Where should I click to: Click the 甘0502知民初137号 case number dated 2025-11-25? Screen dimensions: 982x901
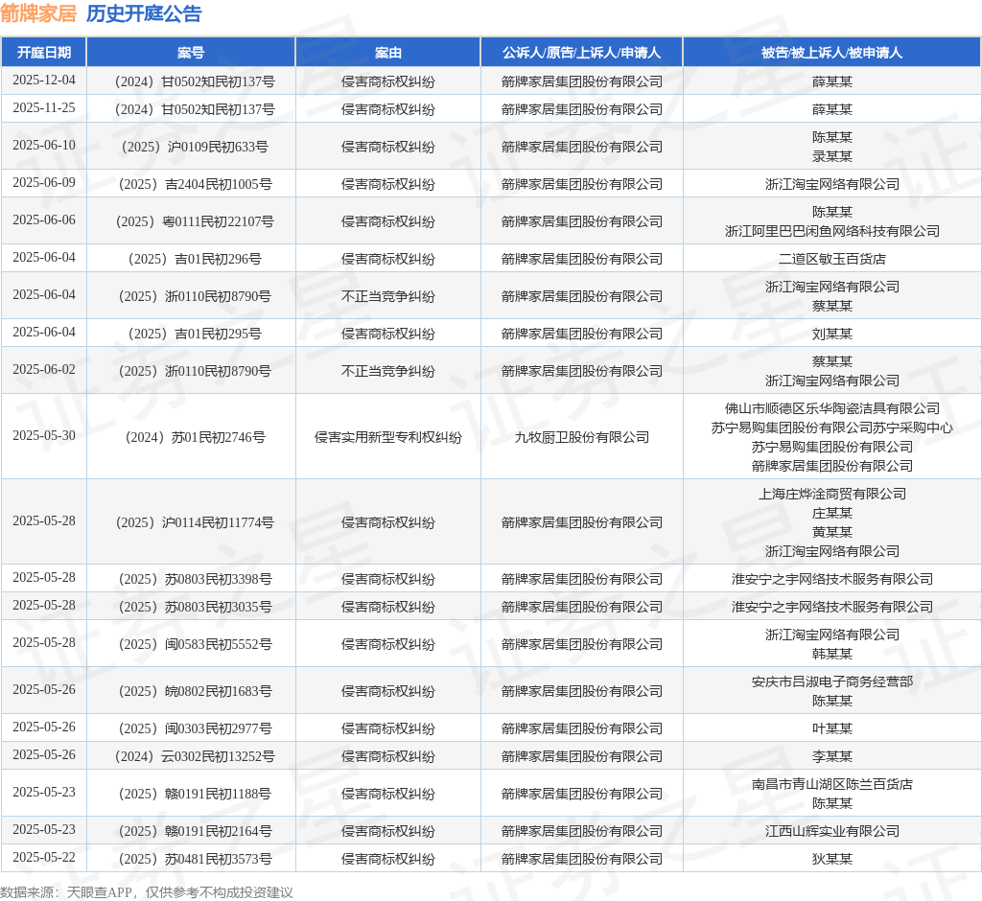pos(195,109)
